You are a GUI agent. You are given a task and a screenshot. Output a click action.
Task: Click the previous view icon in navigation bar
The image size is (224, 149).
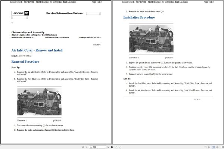tap(116, 147)
